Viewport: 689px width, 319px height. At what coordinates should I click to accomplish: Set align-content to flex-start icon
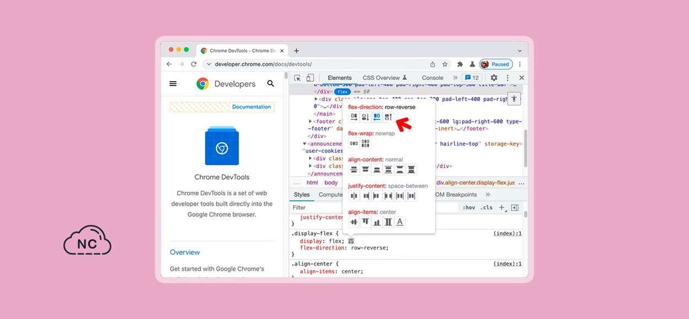coord(365,169)
